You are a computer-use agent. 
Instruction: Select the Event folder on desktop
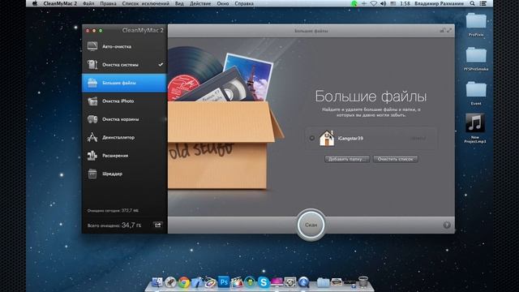point(476,92)
